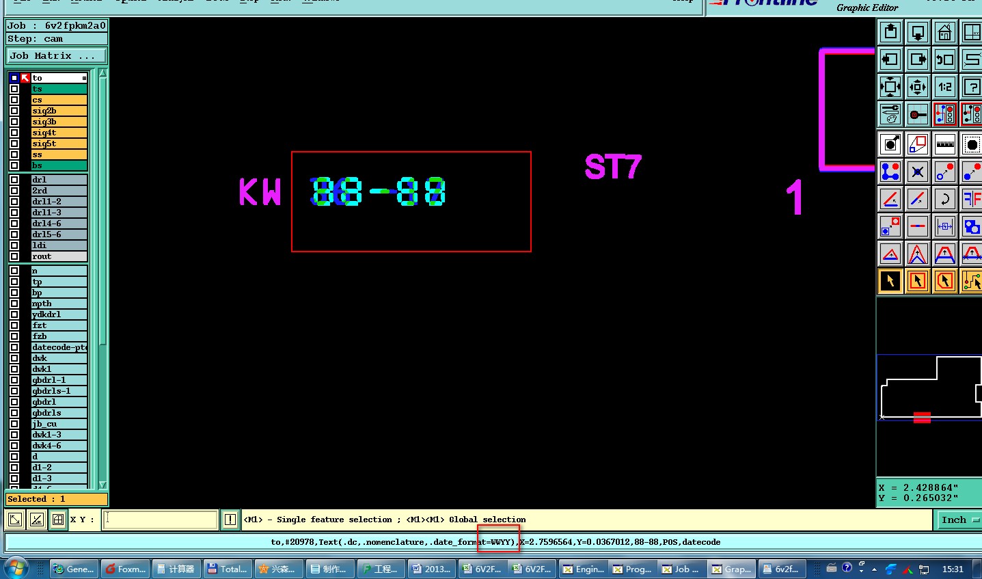Click the pan left view icon

click(890, 59)
